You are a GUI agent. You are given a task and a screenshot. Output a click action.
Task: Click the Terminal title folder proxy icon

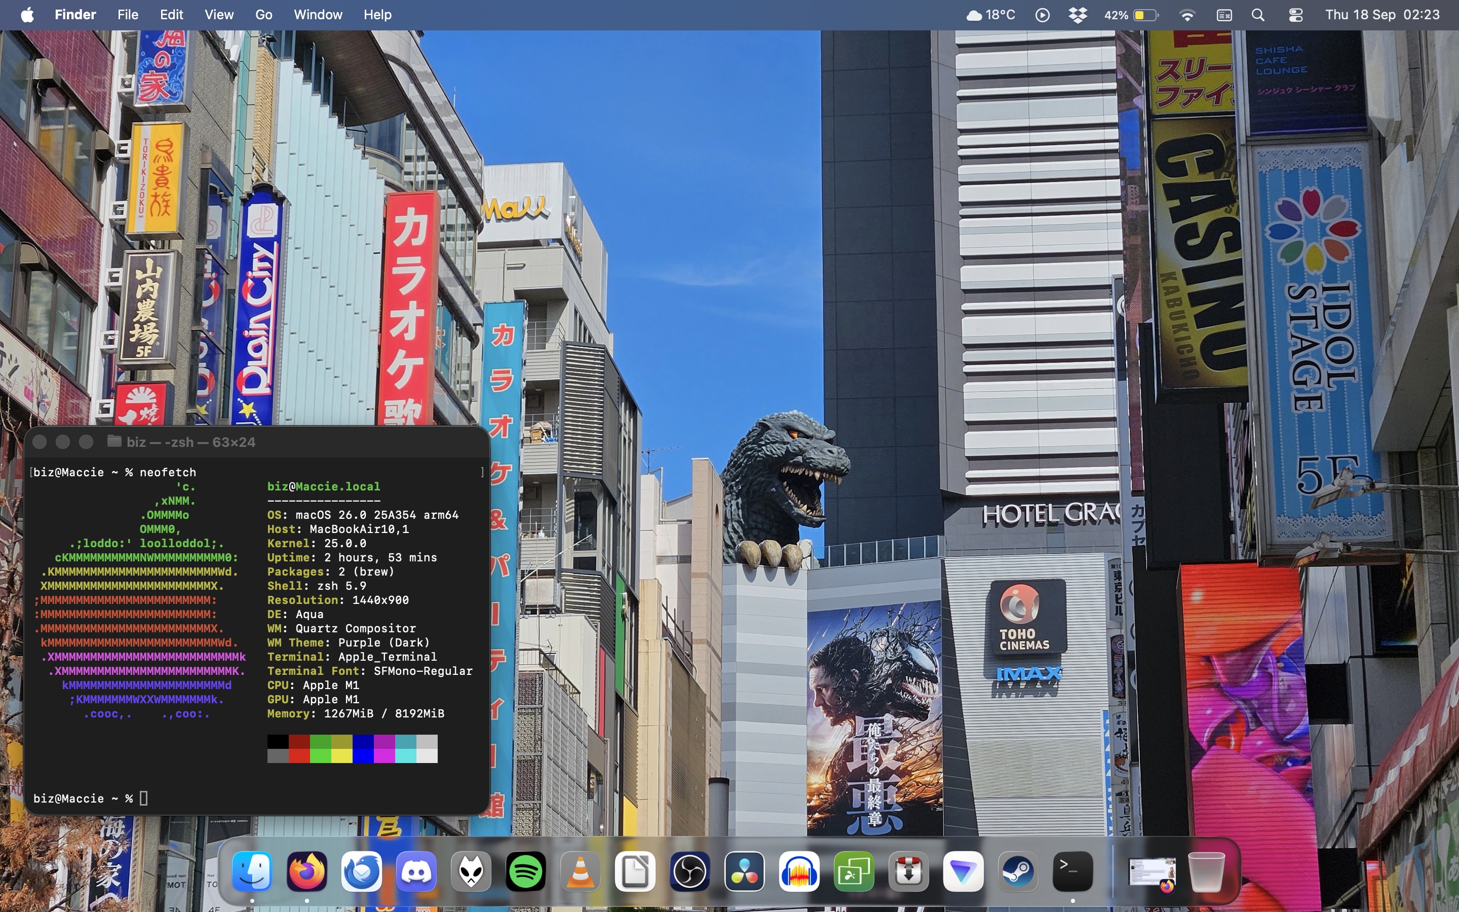pyautogui.click(x=114, y=441)
